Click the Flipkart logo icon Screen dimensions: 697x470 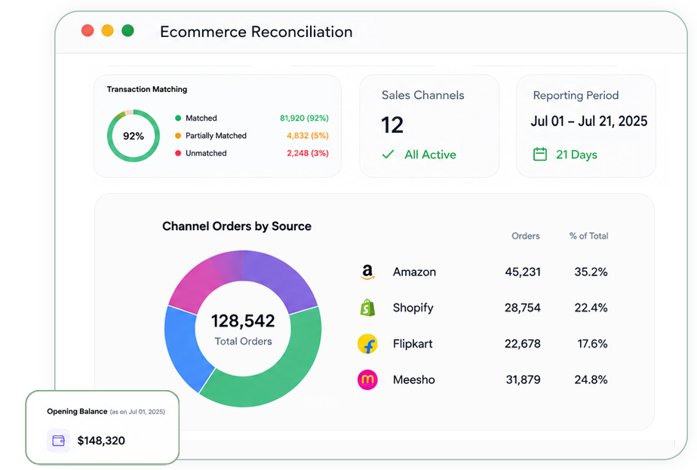pos(367,344)
